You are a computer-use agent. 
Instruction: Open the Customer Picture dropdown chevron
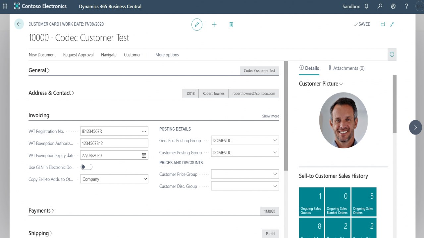click(x=341, y=84)
